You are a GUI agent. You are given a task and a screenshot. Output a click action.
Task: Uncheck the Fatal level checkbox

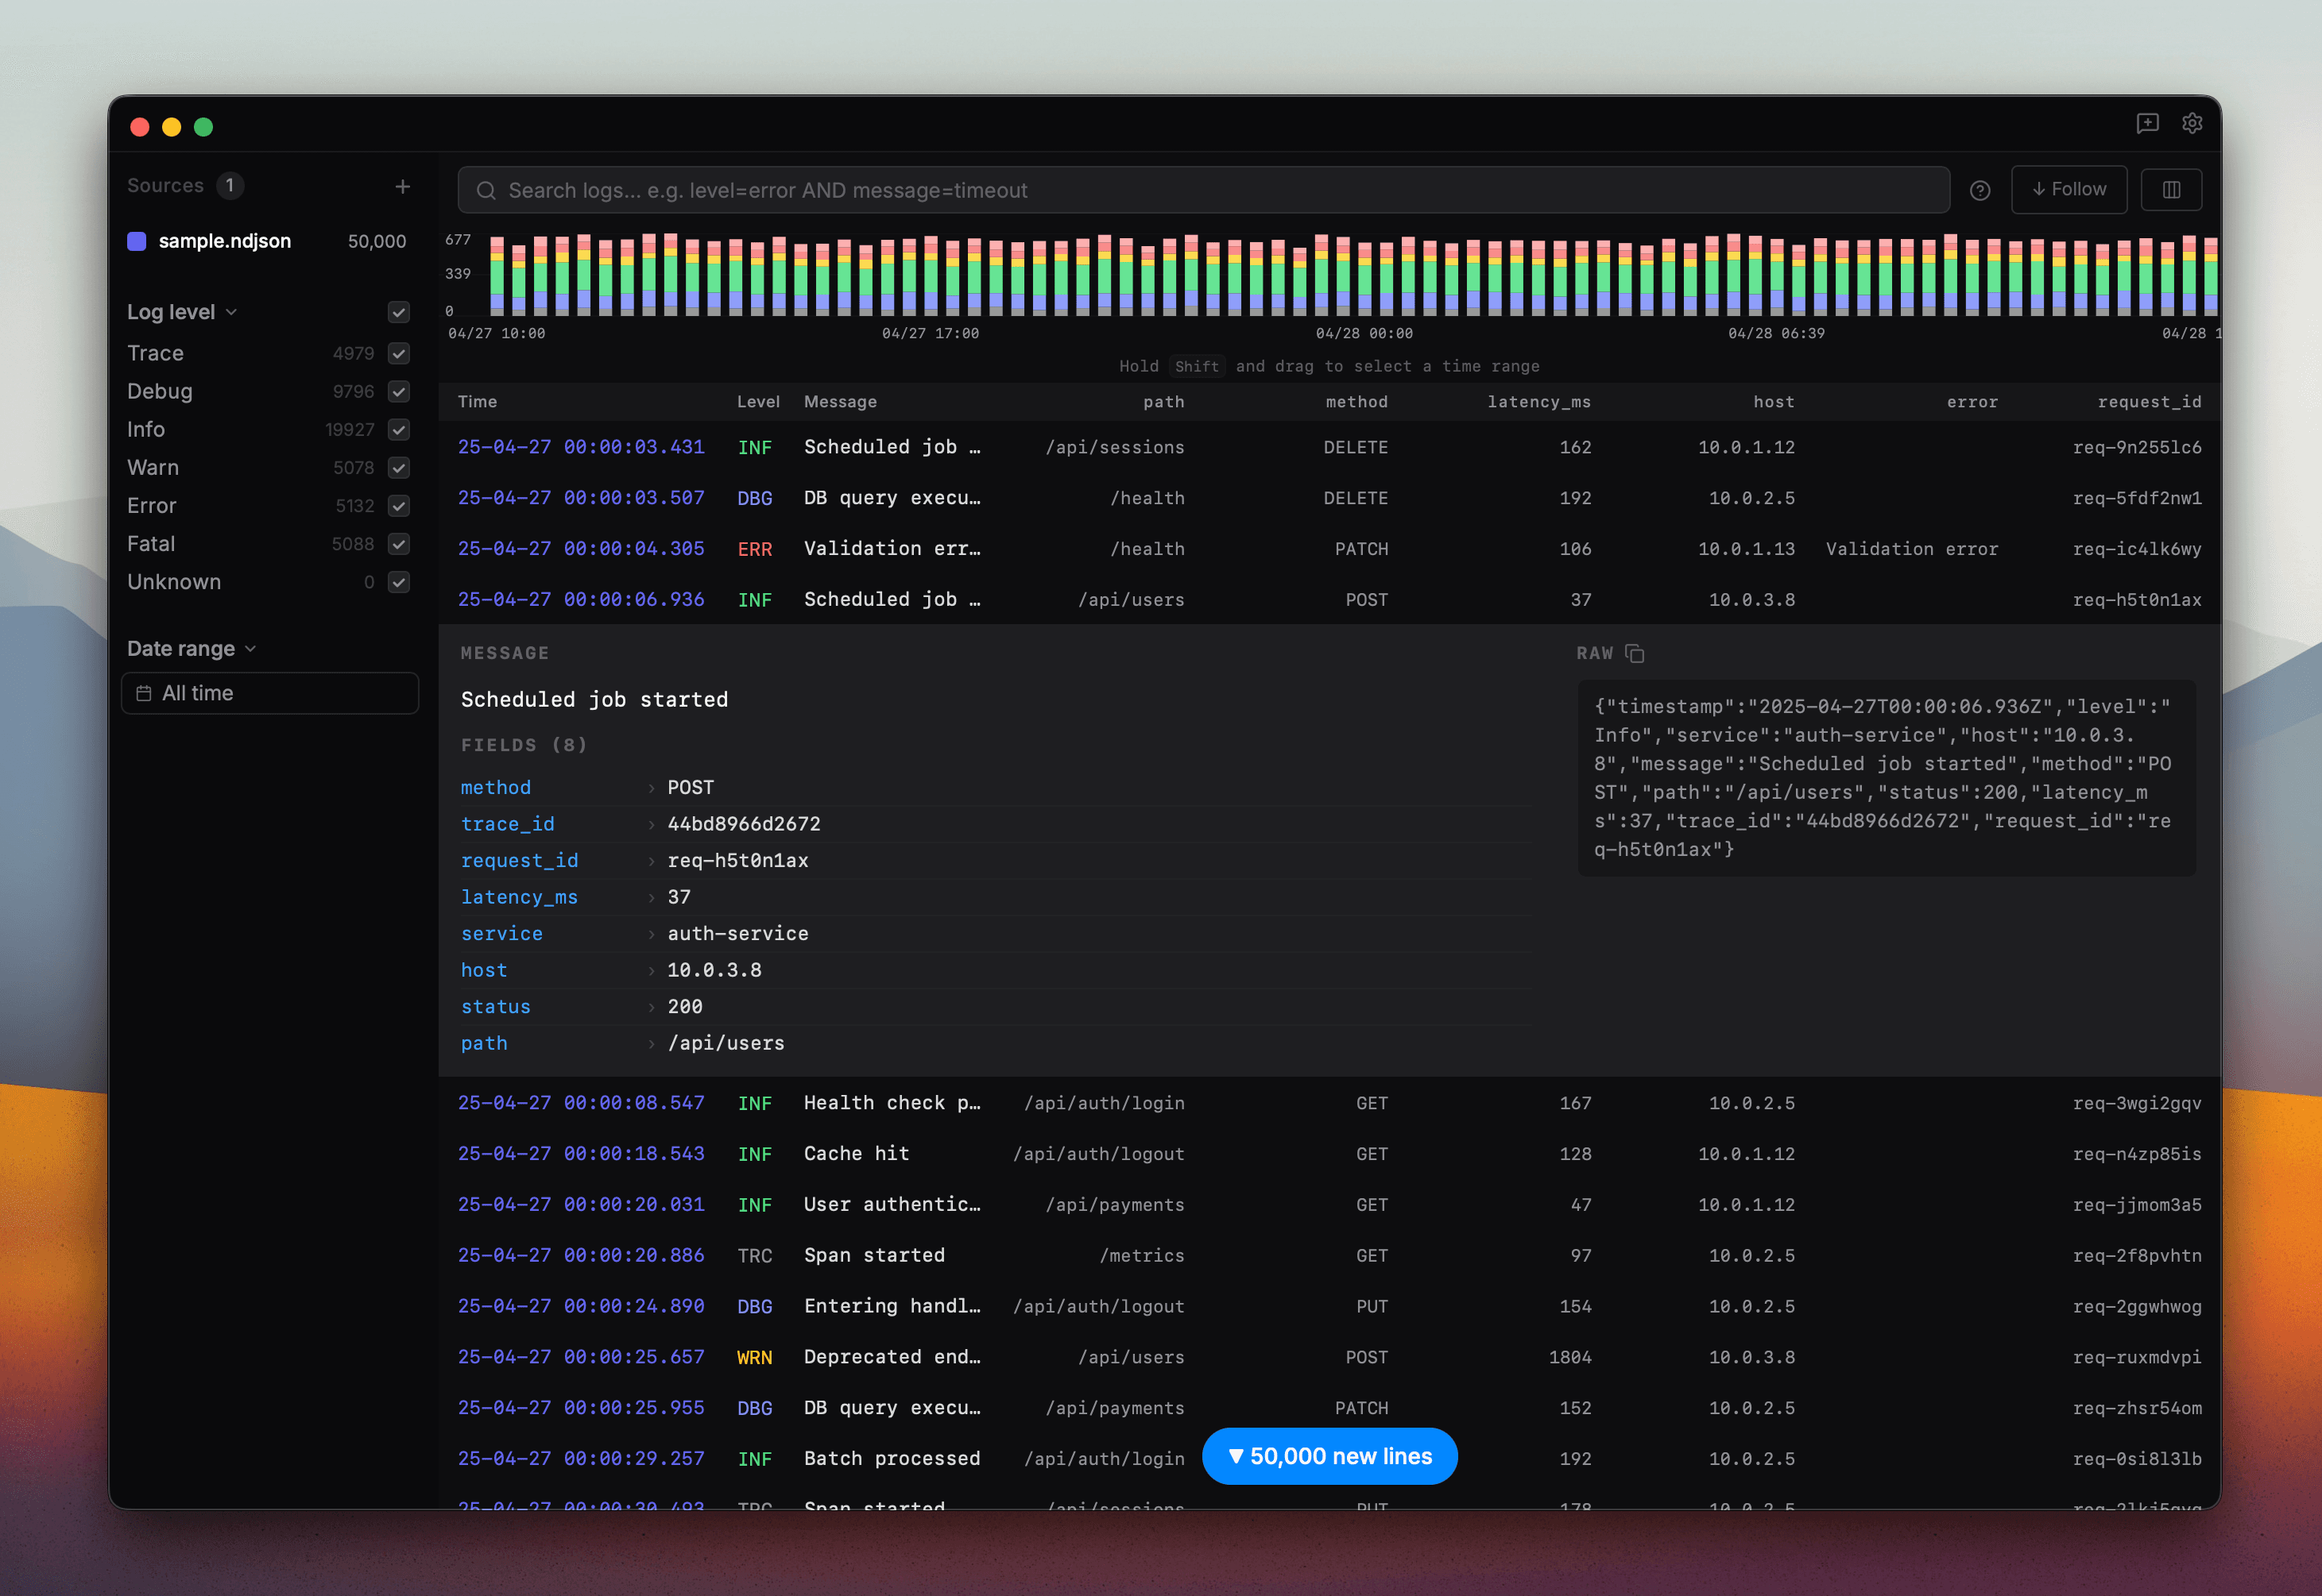coord(398,544)
